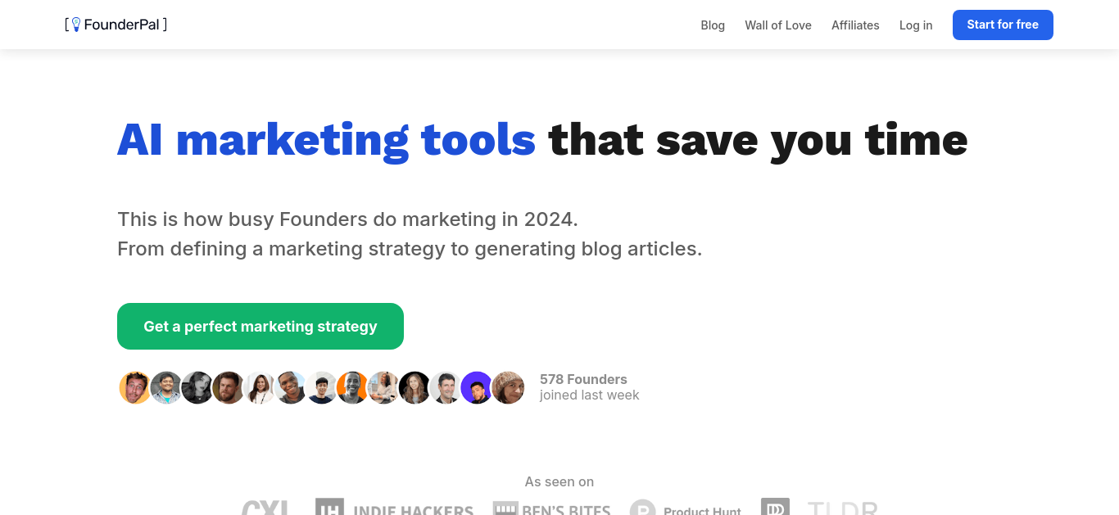1119x515 pixels.
Task: Click the AI marketing tools headline
Action: point(326,140)
